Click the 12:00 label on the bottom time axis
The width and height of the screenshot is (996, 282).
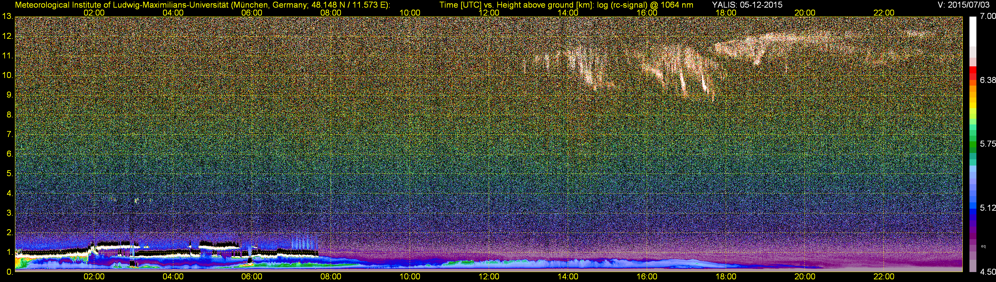[489, 277]
